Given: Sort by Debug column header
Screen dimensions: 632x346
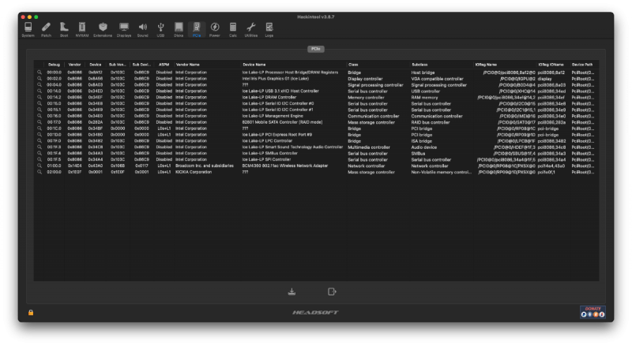Looking at the screenshot, I should click(x=54, y=65).
